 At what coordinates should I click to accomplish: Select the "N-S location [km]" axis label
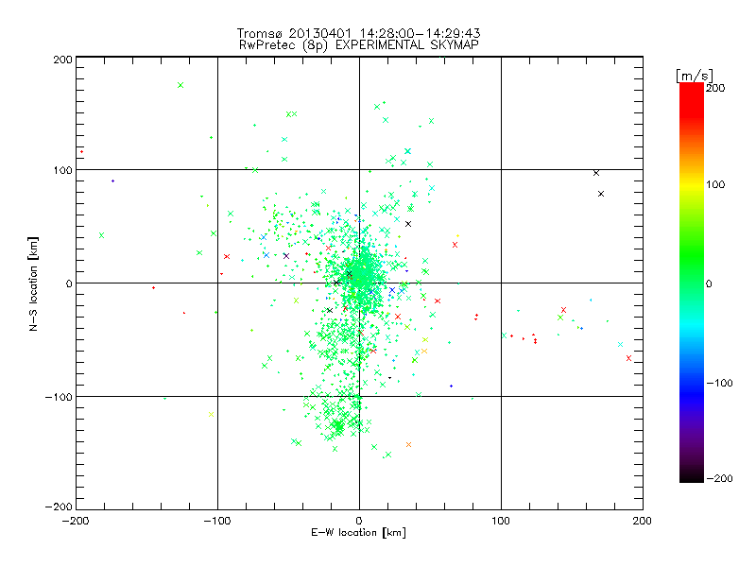(x=33, y=283)
